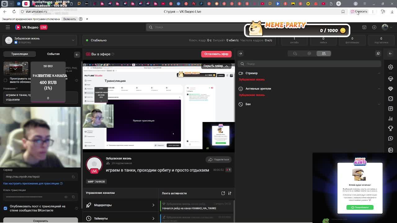Select the stream cover thumbnail
The image size is (397, 223).
point(16,69)
